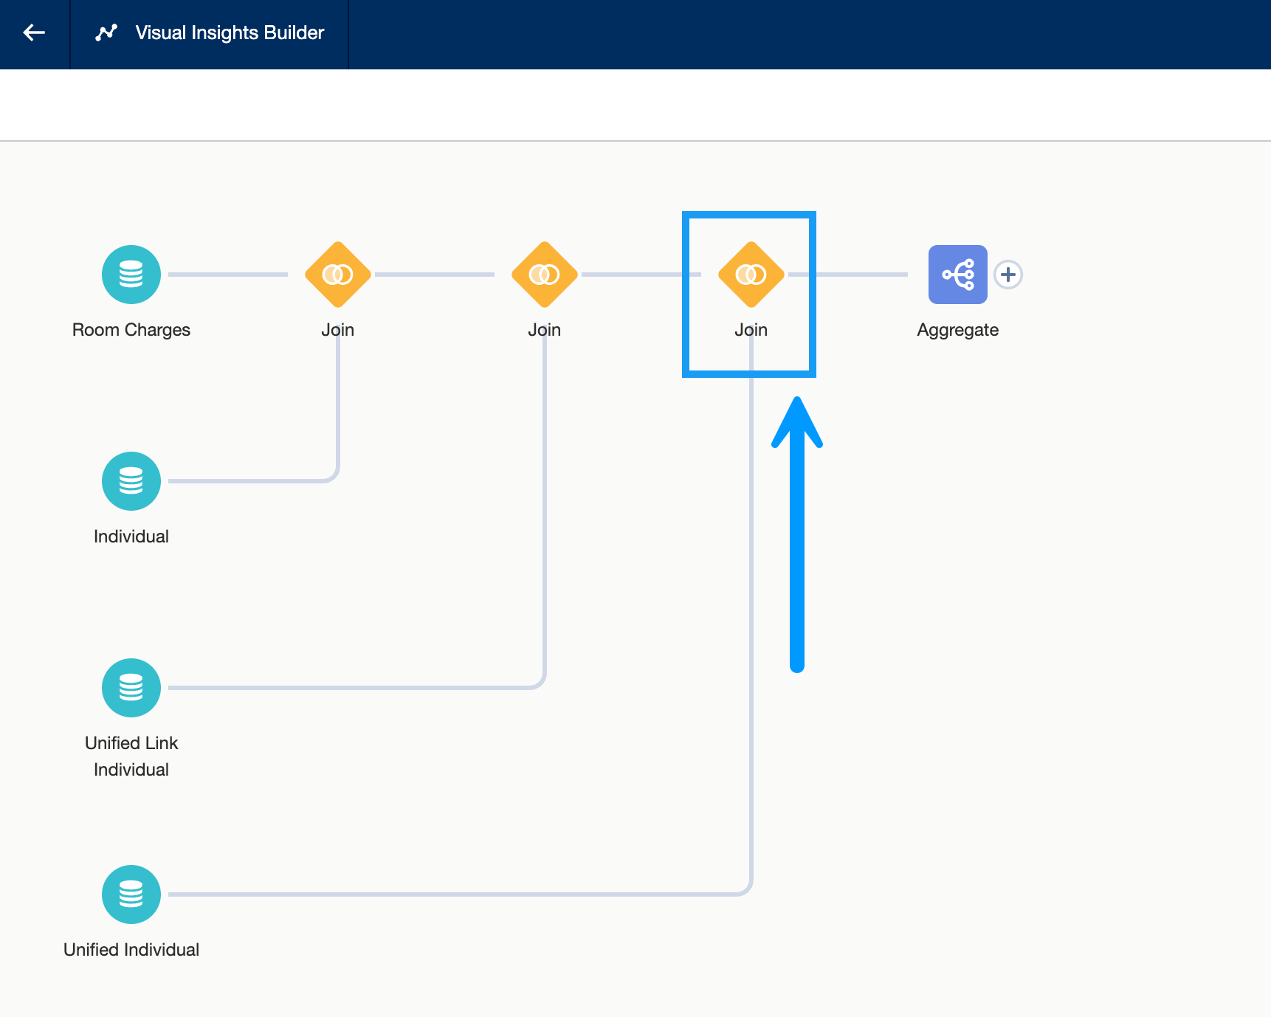Click the back arrow in the header
This screenshot has width=1271, height=1017.
pyautogui.click(x=34, y=32)
